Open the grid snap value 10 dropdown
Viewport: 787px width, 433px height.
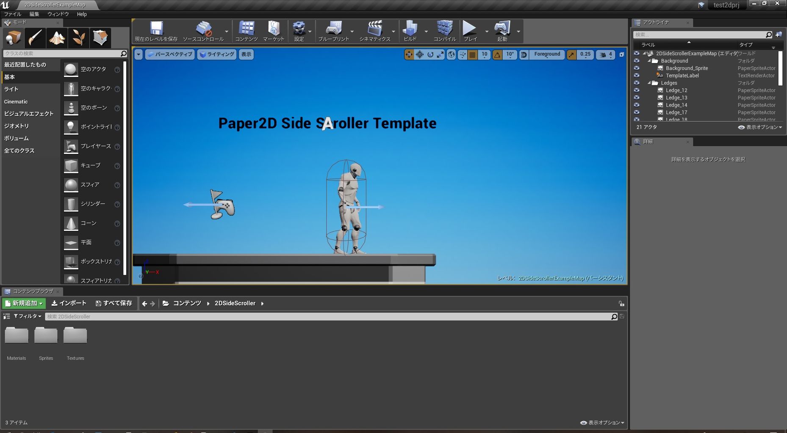click(x=485, y=55)
